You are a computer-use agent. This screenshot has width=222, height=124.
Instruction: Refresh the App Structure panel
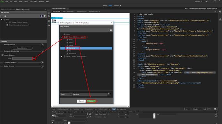[x=45, y=16]
